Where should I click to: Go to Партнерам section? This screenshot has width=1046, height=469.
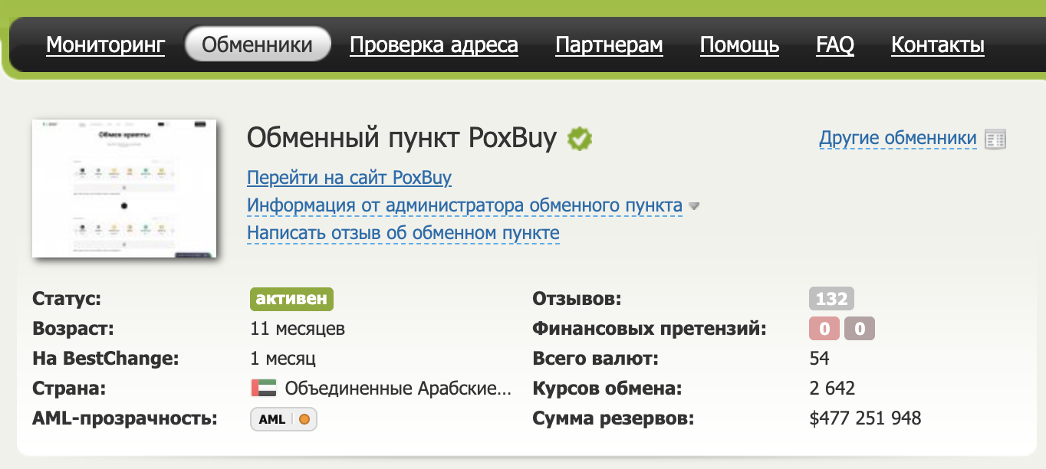click(609, 45)
